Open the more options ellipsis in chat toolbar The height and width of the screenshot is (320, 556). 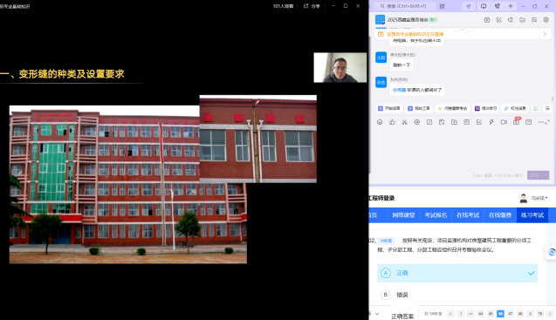tap(541, 122)
